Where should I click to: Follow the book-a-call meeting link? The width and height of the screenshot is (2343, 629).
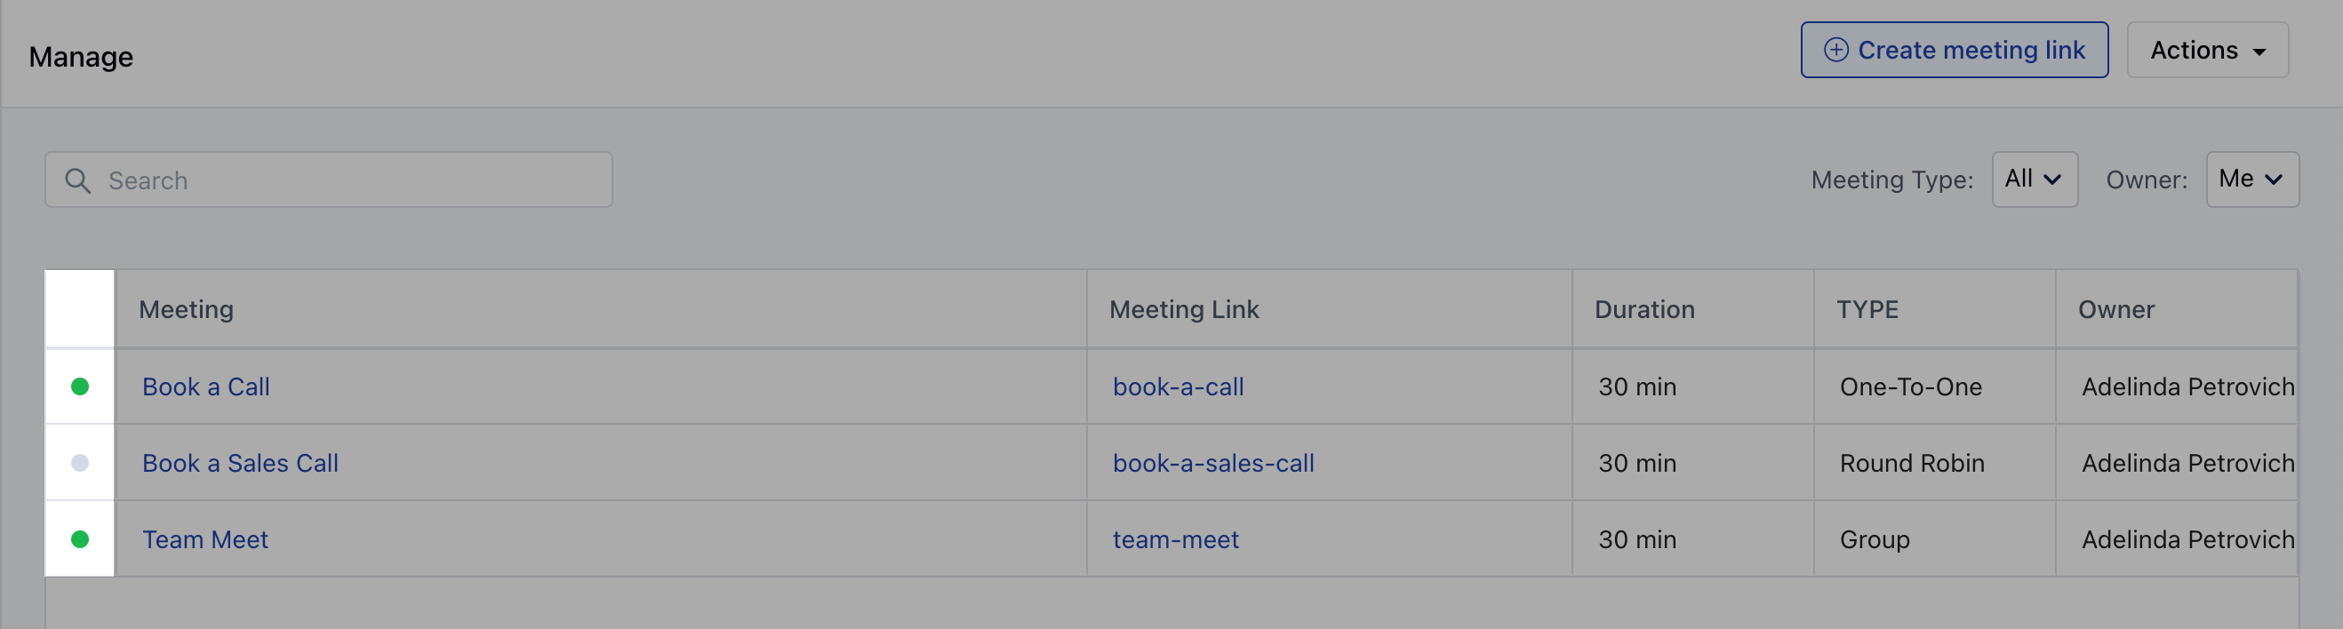coord(1178,386)
